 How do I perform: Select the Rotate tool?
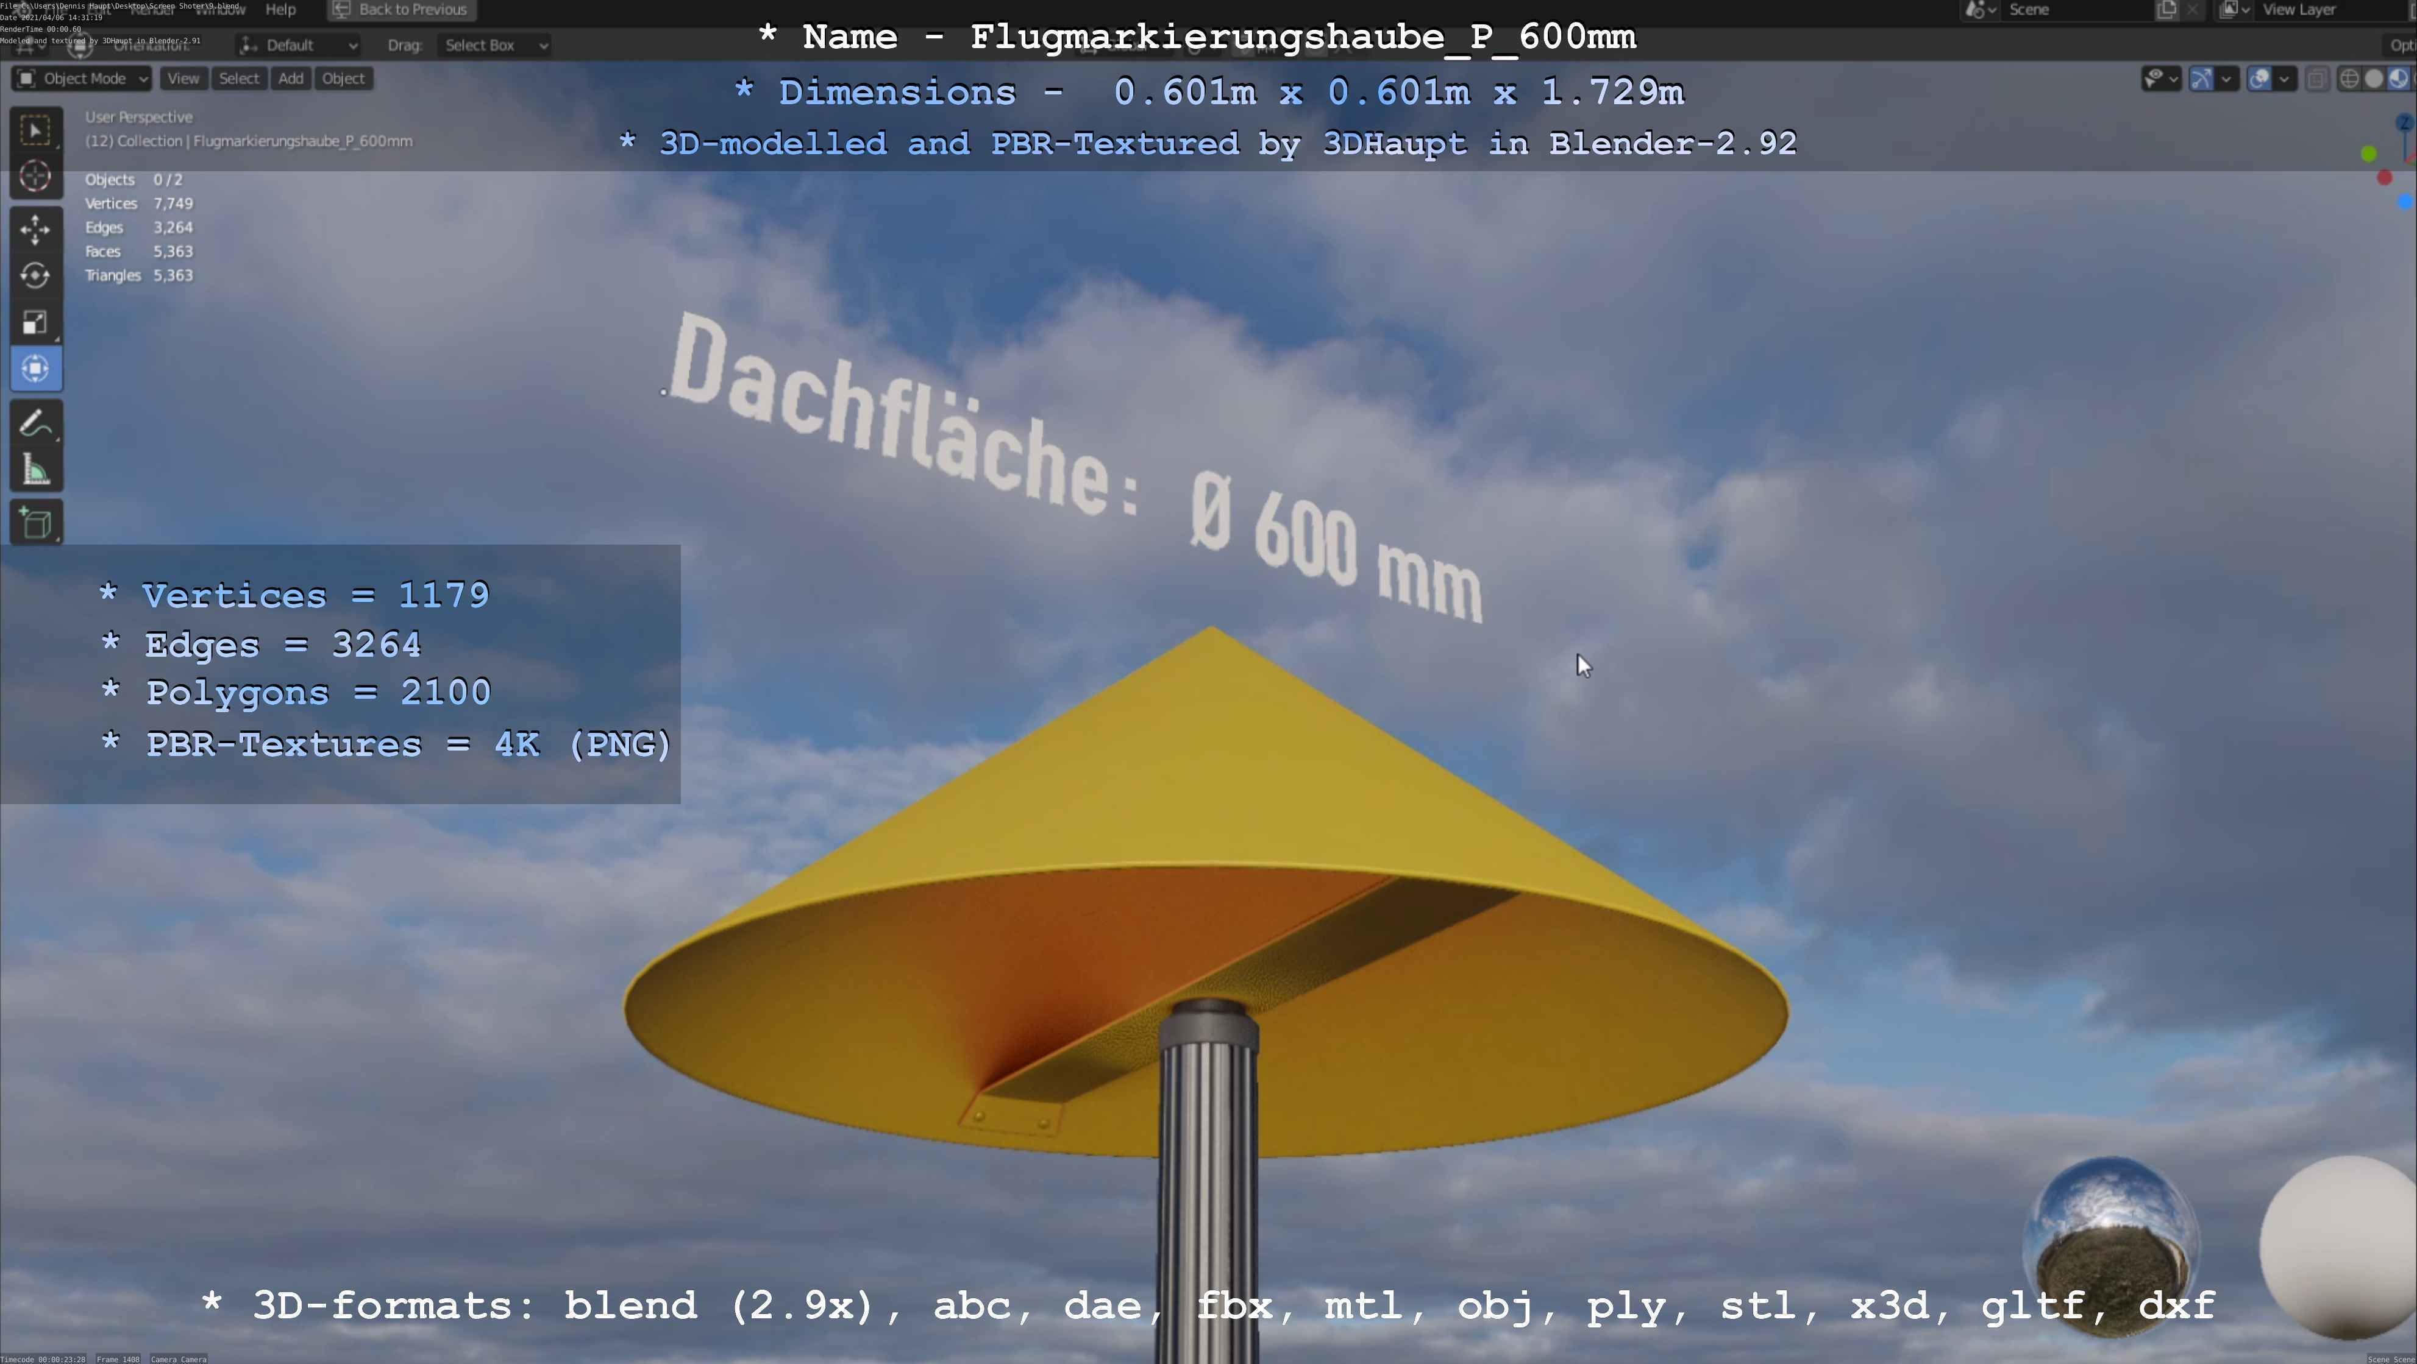point(35,275)
